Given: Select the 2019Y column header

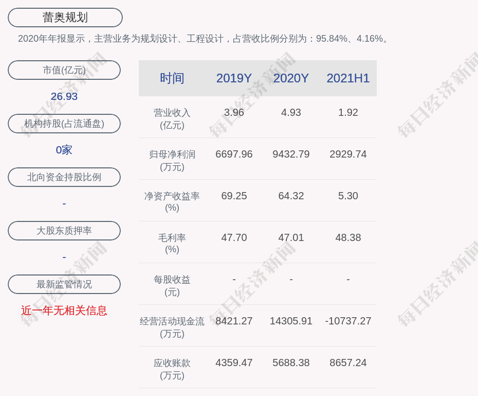Looking at the screenshot, I should (x=234, y=78).
